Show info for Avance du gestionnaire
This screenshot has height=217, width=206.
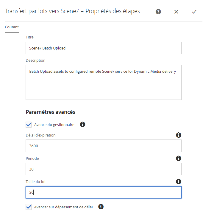point(82,124)
